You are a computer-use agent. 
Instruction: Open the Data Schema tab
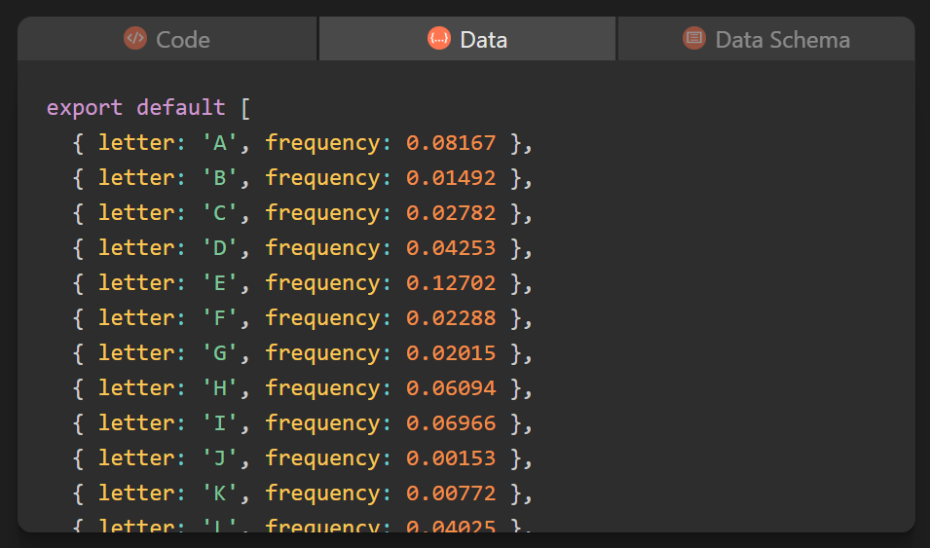click(766, 39)
